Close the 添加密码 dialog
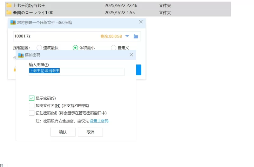The image size is (254, 167). [131, 55]
